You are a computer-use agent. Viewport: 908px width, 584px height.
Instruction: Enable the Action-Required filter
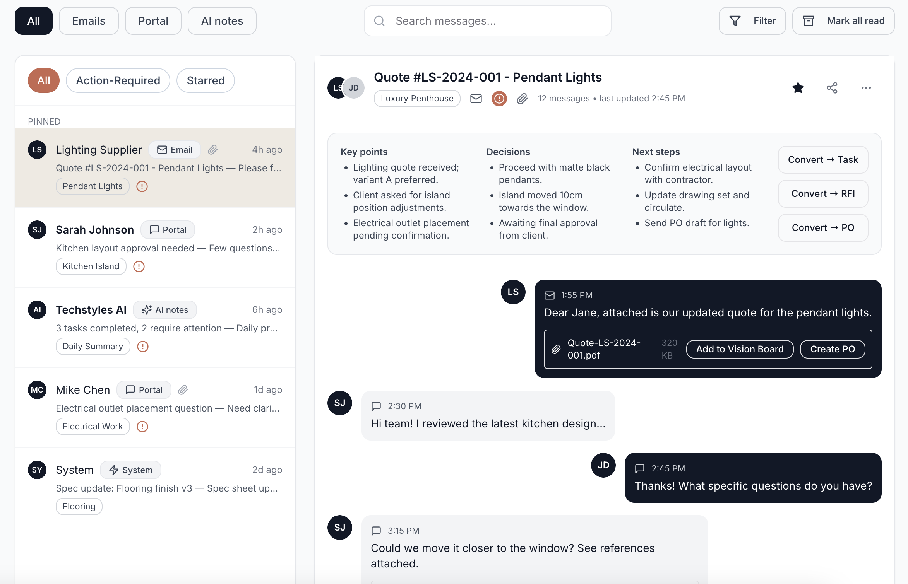click(x=118, y=80)
